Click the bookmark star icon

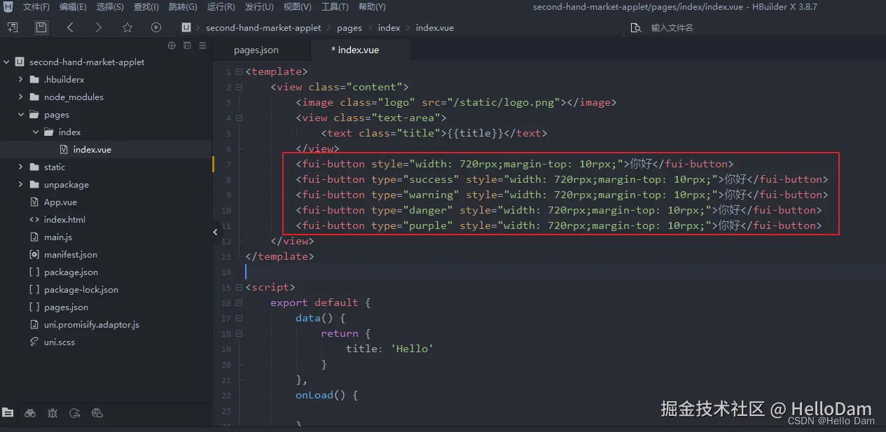(x=127, y=28)
